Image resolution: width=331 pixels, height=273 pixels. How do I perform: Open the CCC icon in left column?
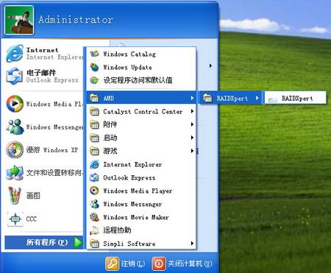pyautogui.click(x=15, y=219)
